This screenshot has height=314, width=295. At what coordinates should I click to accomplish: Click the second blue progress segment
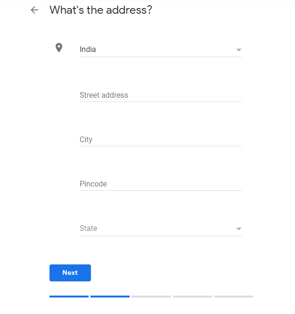click(110, 297)
